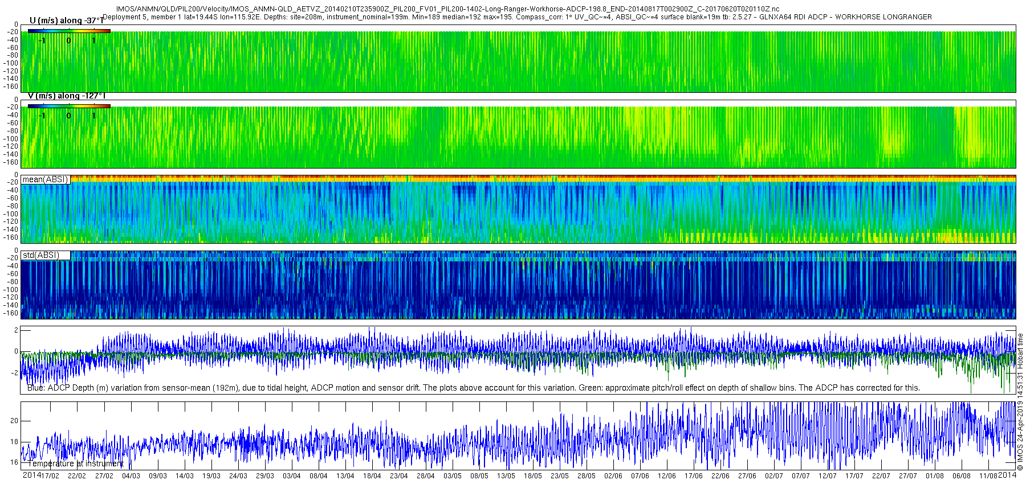Select the mean(ABSI) panel label
This screenshot has height=484, width=1026.
pyautogui.click(x=45, y=179)
